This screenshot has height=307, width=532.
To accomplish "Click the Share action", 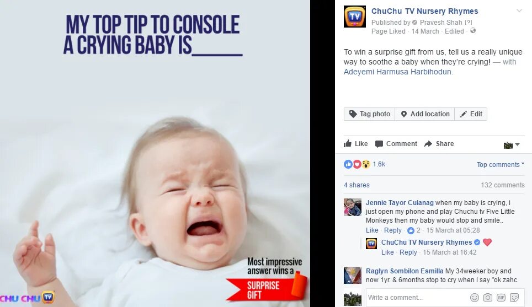I will [x=439, y=144].
